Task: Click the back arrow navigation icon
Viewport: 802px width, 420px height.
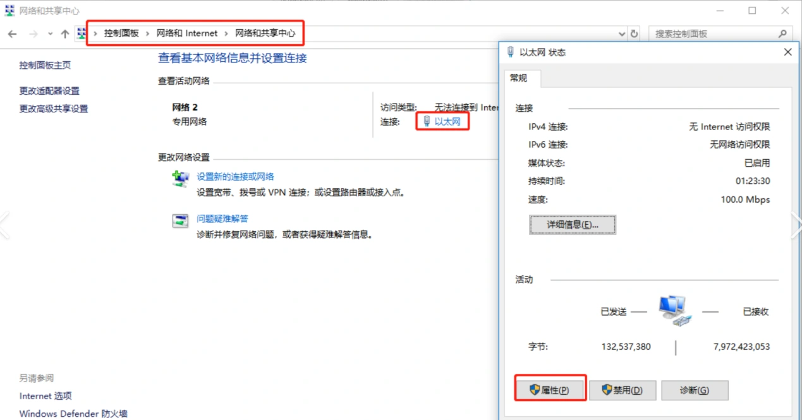Action: click(x=11, y=33)
